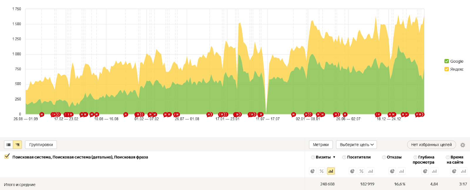Viewport: 470px width, 190px height.
Task: Switch to flat list view
Action: (9, 145)
